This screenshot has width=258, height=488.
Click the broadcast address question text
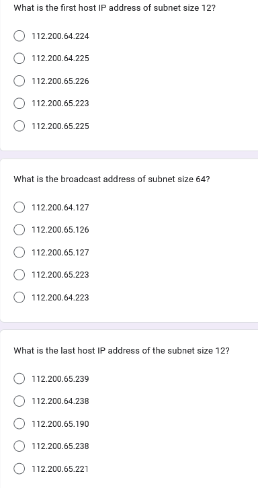112,179
